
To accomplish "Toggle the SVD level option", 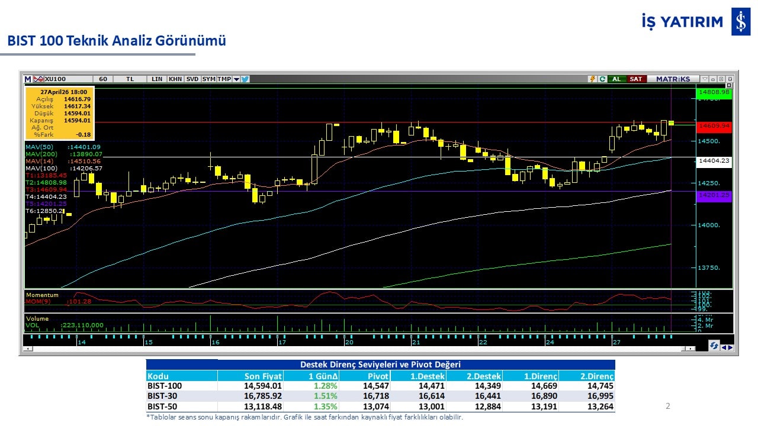I will click(192, 79).
